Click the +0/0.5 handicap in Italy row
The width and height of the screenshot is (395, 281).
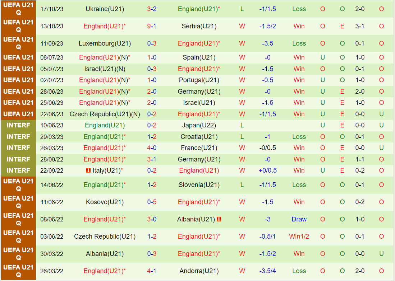coord(267,170)
